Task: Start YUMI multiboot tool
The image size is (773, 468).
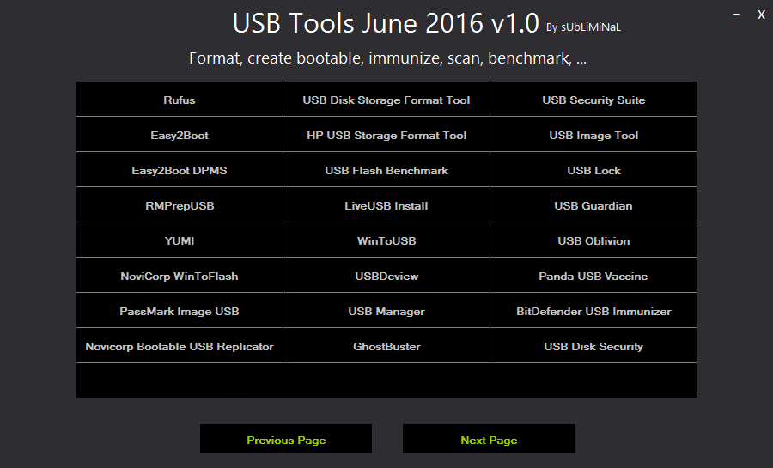Action: (x=180, y=240)
